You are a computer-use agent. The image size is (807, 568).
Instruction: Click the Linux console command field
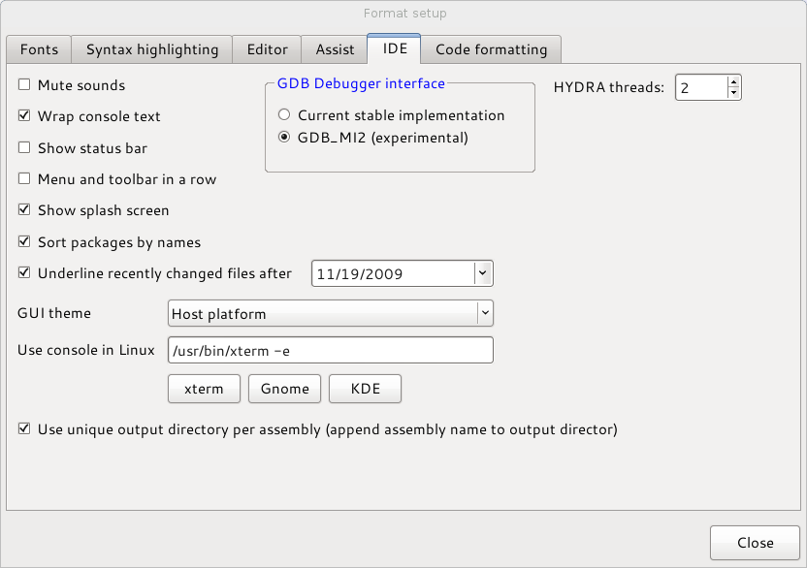tap(330, 350)
